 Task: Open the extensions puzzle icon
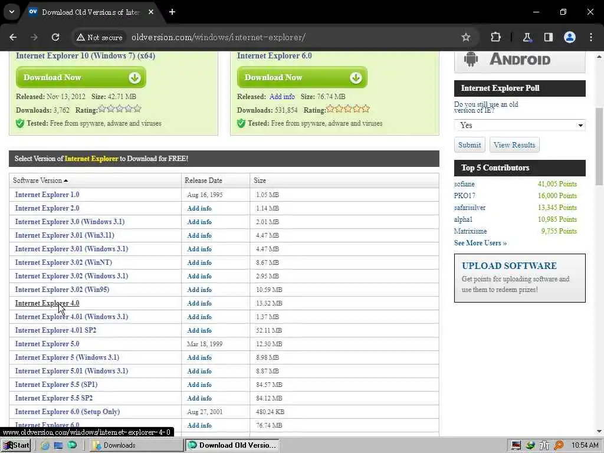(x=495, y=37)
